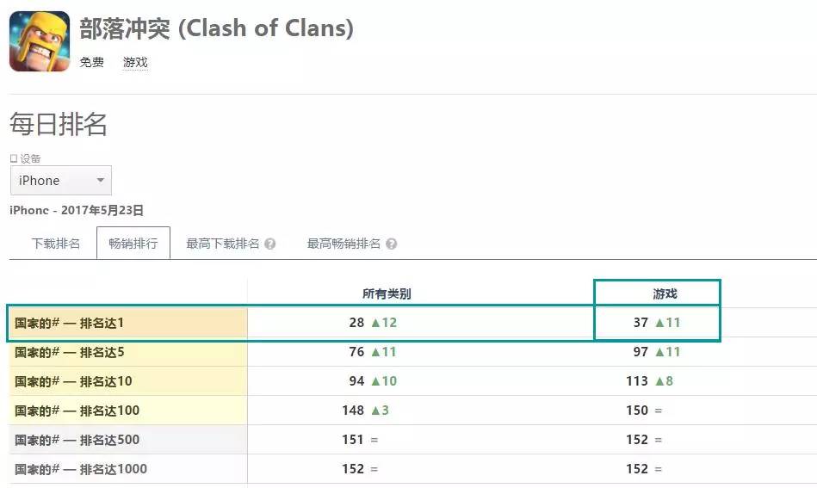Click help icon beside 最高畅销排名
Viewport: 817px width, 488px height.
pos(392,244)
